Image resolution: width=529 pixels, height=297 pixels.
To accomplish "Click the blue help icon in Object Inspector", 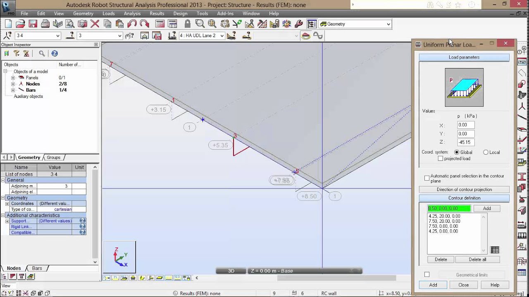I will coord(55,53).
